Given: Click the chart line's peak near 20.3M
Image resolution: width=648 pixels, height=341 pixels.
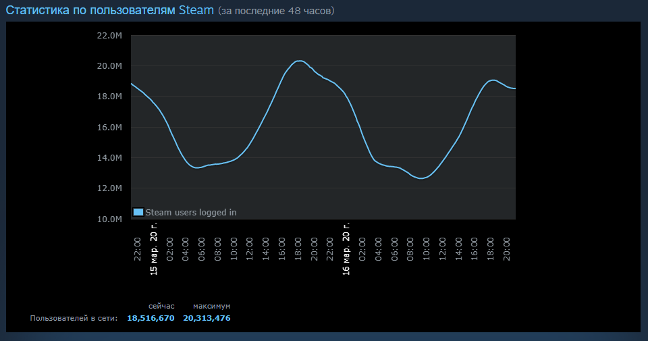Looking at the screenshot, I should click(x=300, y=61).
